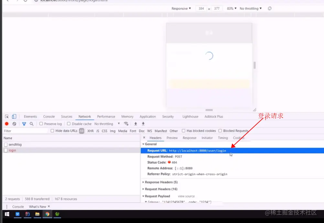Clear the network log
Image resolution: width=324 pixels, height=223 pixels.
point(14,124)
